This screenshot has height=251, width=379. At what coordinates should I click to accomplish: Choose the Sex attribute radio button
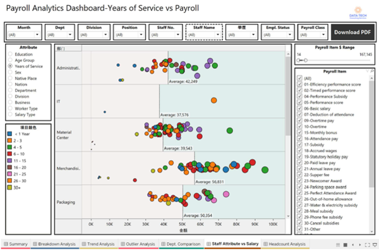pos(10,72)
